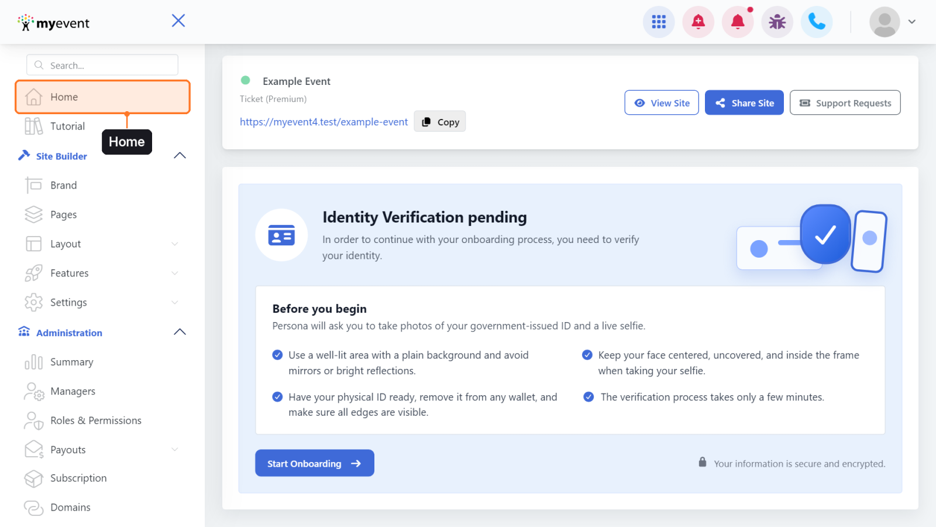936x527 pixels.
Task: Click the myevent logo
Action: tap(54, 23)
